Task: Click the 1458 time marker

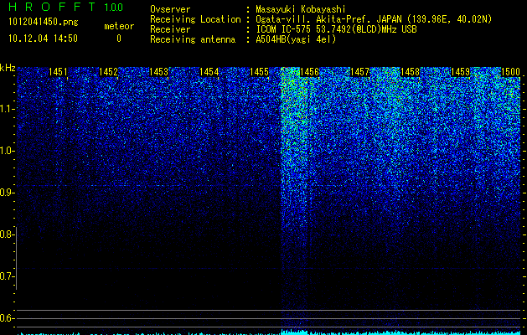Action: [x=410, y=72]
